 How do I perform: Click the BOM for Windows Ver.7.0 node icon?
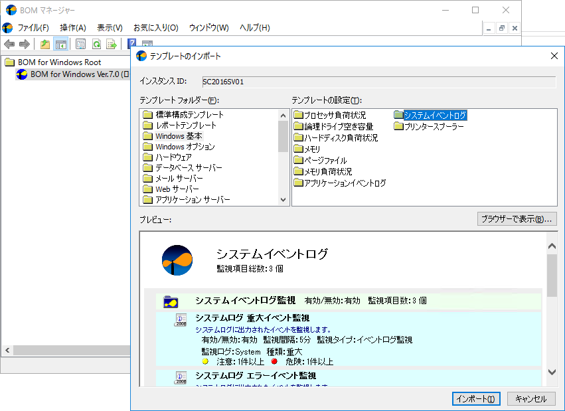22,74
